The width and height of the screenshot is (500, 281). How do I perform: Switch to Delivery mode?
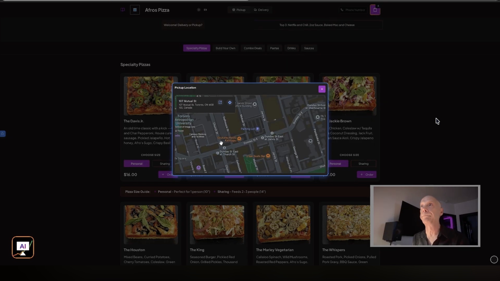pyautogui.click(x=261, y=10)
